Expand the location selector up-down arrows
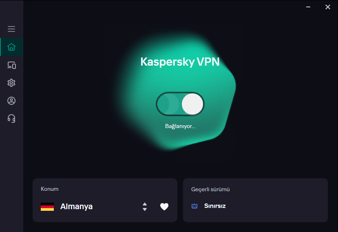Viewport: 338px width, 232px height. 145,207
